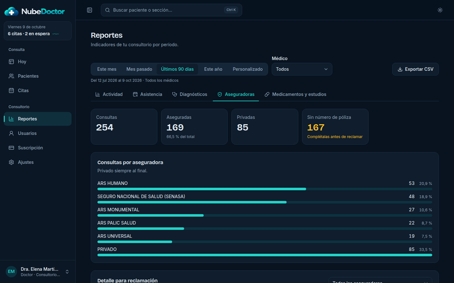Open Ajustes settings
Viewport: 454px width, 283px height.
[38, 162]
